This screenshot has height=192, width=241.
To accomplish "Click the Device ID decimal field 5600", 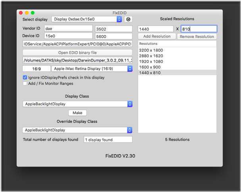I will (114, 36).
